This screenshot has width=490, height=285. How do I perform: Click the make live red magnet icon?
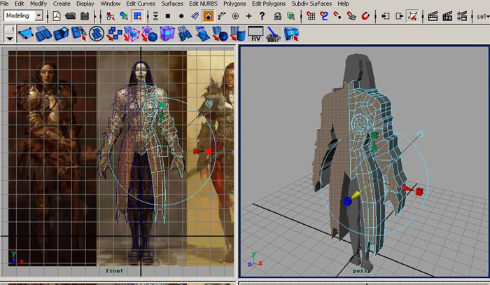coord(365,16)
